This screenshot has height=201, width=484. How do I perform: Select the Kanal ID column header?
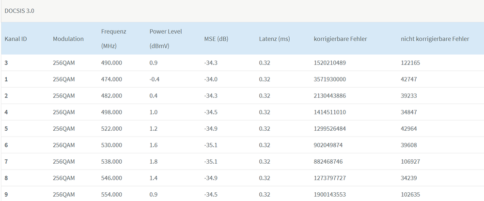(16, 39)
